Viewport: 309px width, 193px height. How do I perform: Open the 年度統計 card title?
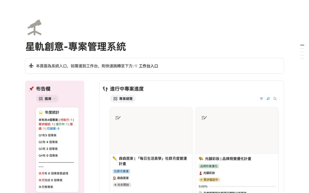(52, 112)
